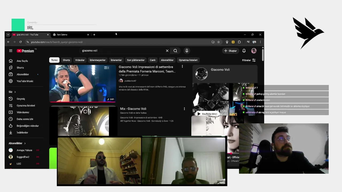342x192 pixels.
Task: Click the YouTube Premium logo
Action: 25,51
